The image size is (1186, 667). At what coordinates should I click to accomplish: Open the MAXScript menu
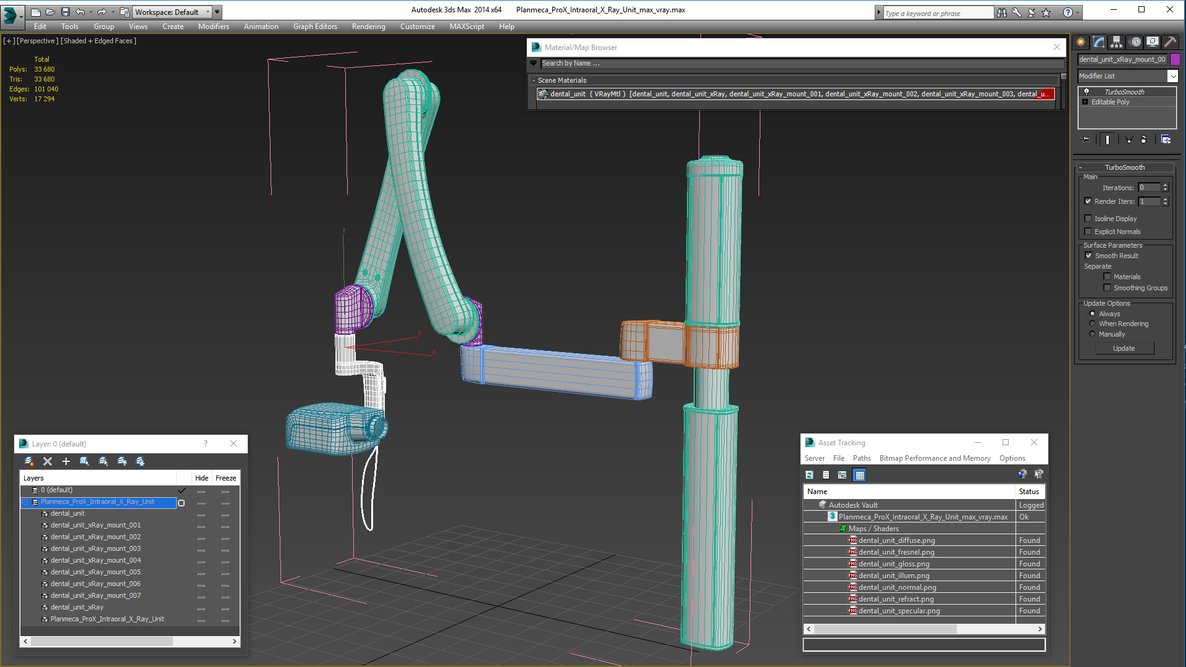coord(467,27)
